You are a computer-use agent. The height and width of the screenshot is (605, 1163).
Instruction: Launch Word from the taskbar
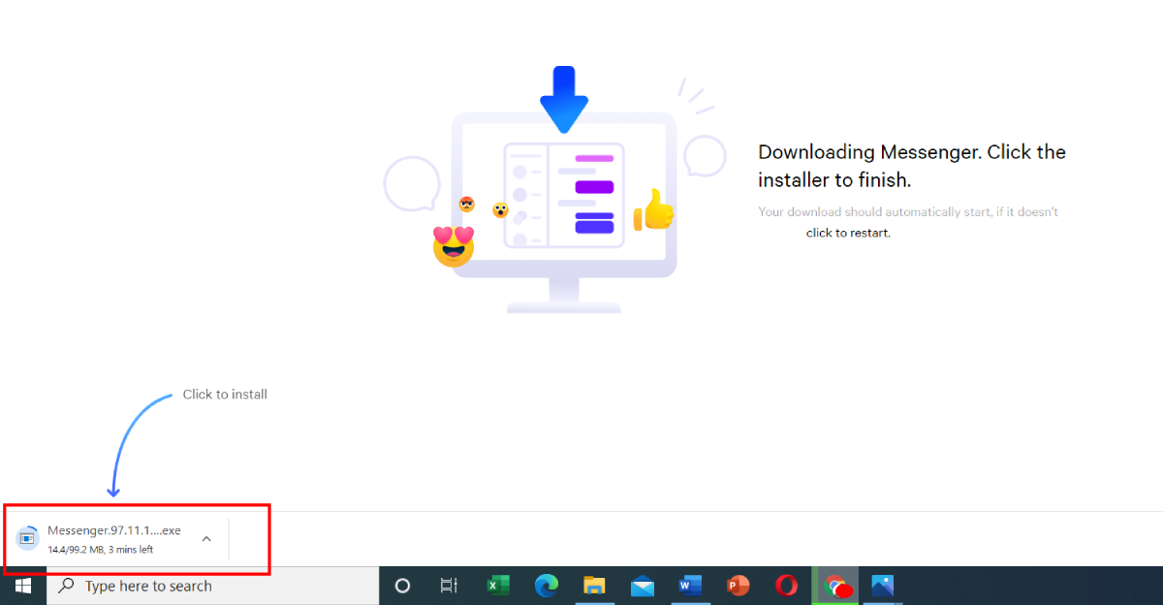(690, 586)
